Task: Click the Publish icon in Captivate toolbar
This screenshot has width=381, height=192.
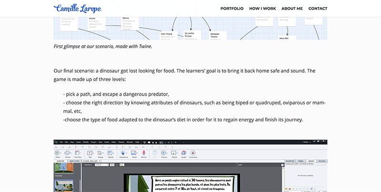Action: pyautogui.click(x=173, y=153)
